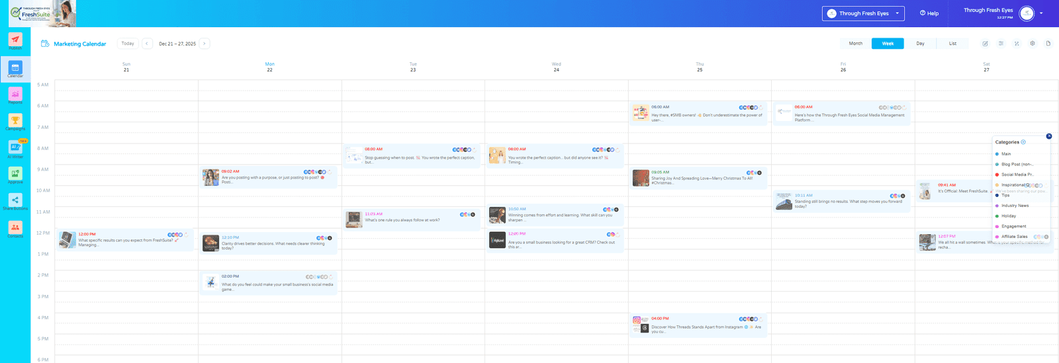Screen dimensions: 1059x363
Task: Open Share Buttons in sidebar
Action: coord(15,201)
